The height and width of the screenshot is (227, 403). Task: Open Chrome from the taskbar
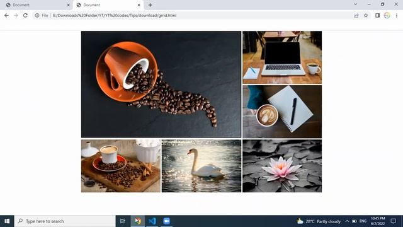click(138, 221)
